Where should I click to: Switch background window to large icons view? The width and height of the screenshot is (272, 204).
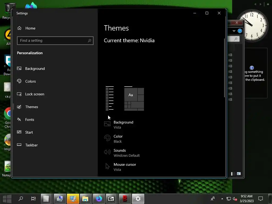(x=239, y=174)
